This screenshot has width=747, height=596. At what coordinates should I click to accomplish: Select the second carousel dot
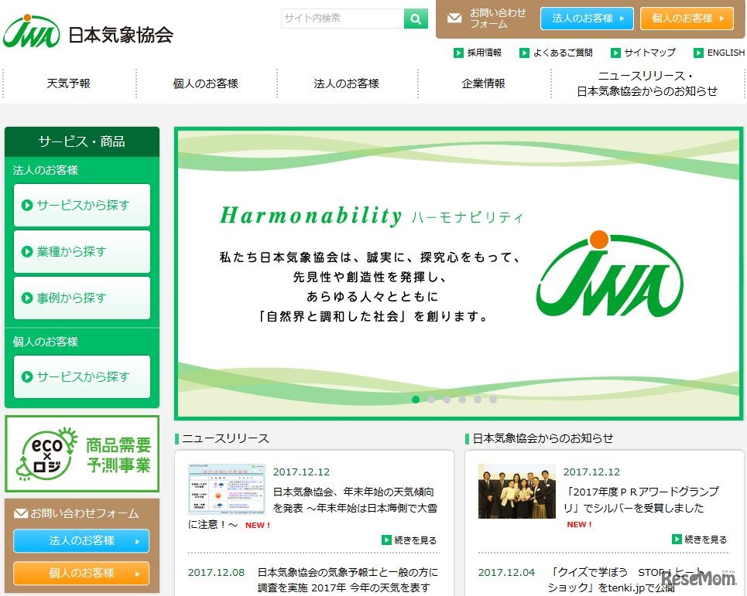[431, 400]
